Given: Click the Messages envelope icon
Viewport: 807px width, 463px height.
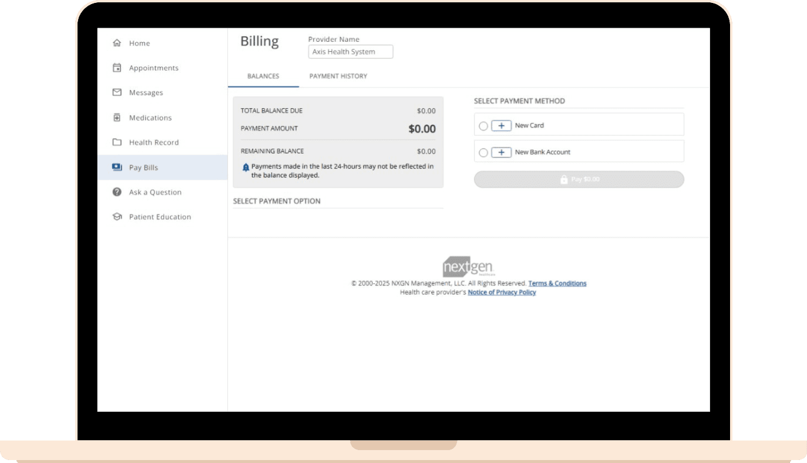Looking at the screenshot, I should (x=117, y=92).
